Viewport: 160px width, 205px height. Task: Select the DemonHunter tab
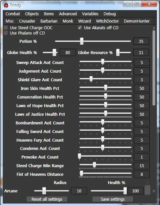[x=136, y=21]
